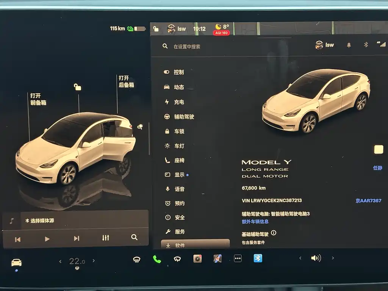Image resolution: width=388 pixels, height=291 pixels.
Task: Open the Bluetooth app in bottom dock
Action: [258, 258]
